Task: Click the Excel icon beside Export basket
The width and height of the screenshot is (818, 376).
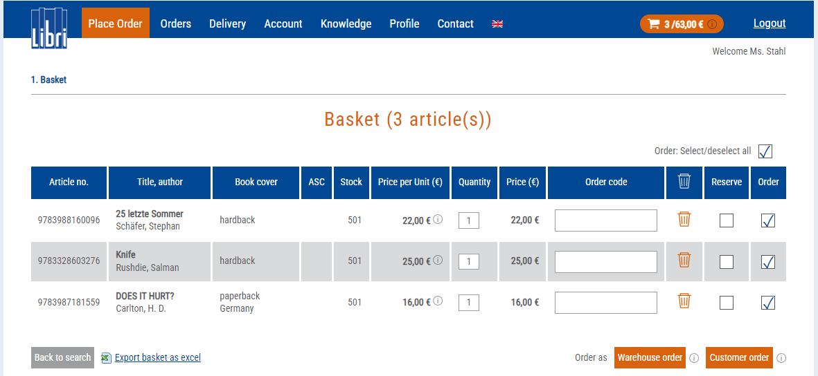Action: tap(106, 358)
